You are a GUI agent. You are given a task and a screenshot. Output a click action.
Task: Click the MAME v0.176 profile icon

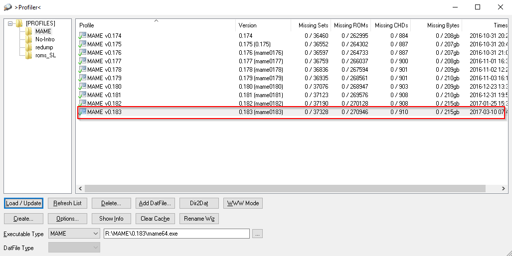pyautogui.click(x=82, y=52)
